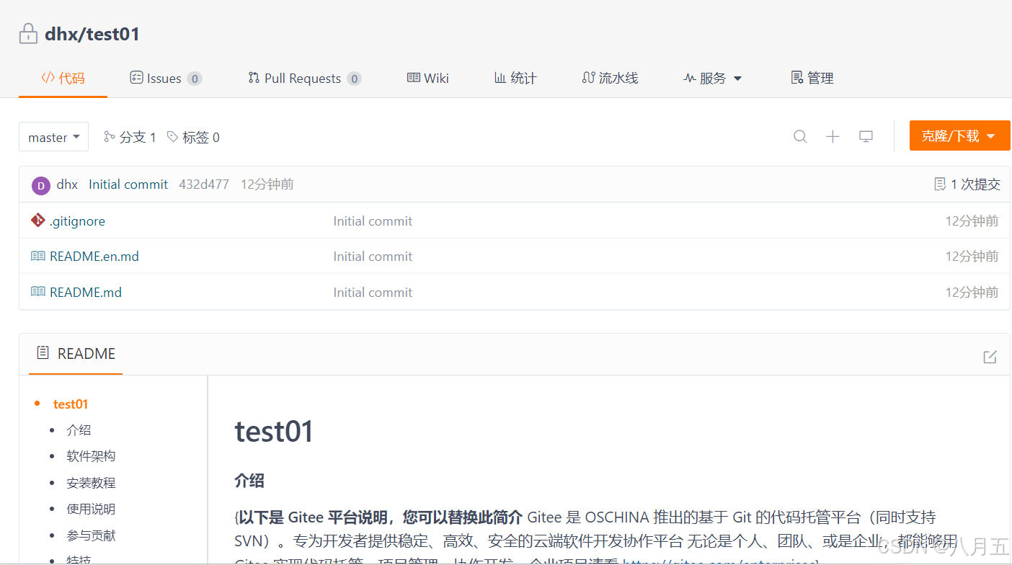Image resolution: width=1012 pixels, height=565 pixels.
Task: Select the README panel tab
Action: click(x=76, y=353)
